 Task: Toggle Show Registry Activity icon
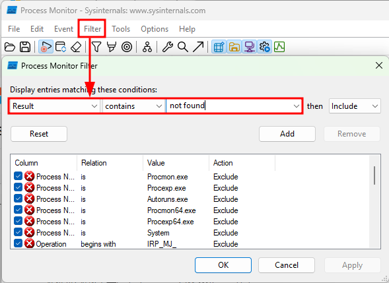pos(219,47)
